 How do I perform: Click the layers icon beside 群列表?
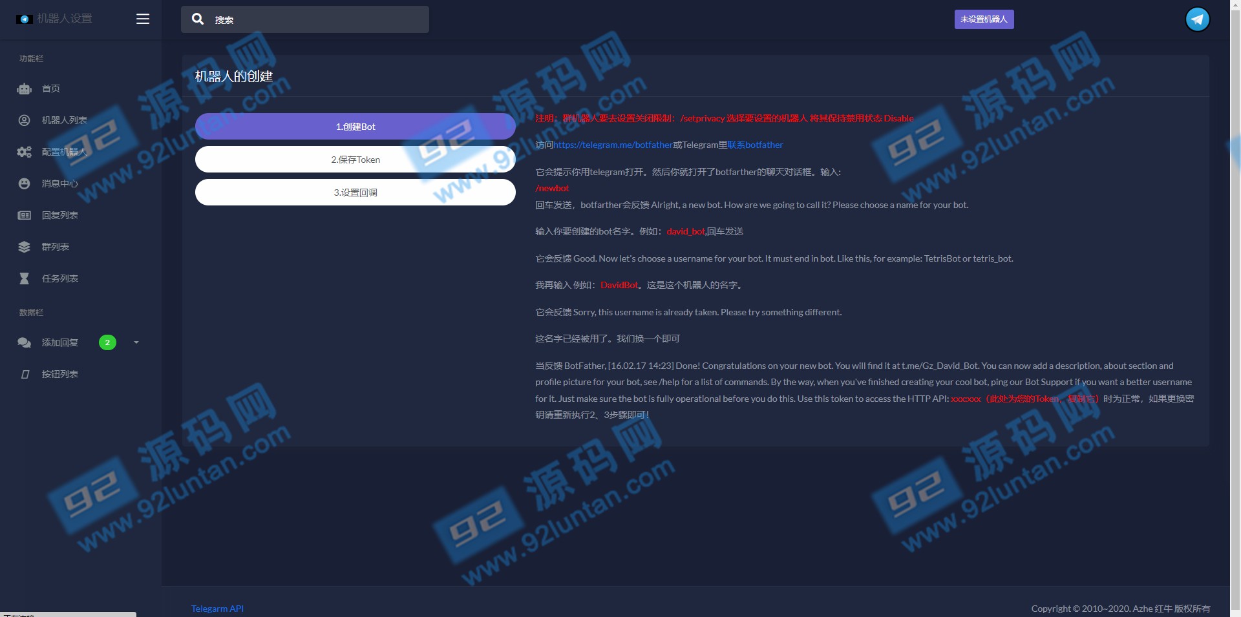pos(24,247)
